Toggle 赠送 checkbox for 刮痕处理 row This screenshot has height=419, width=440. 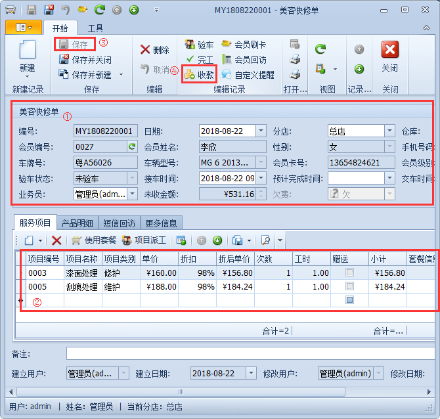(x=349, y=286)
